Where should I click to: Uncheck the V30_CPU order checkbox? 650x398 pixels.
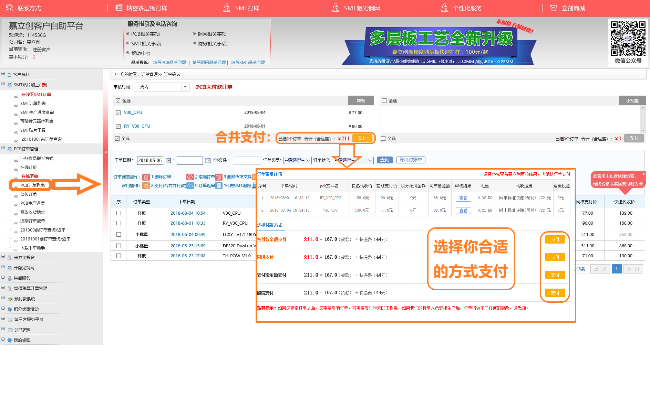(118, 112)
